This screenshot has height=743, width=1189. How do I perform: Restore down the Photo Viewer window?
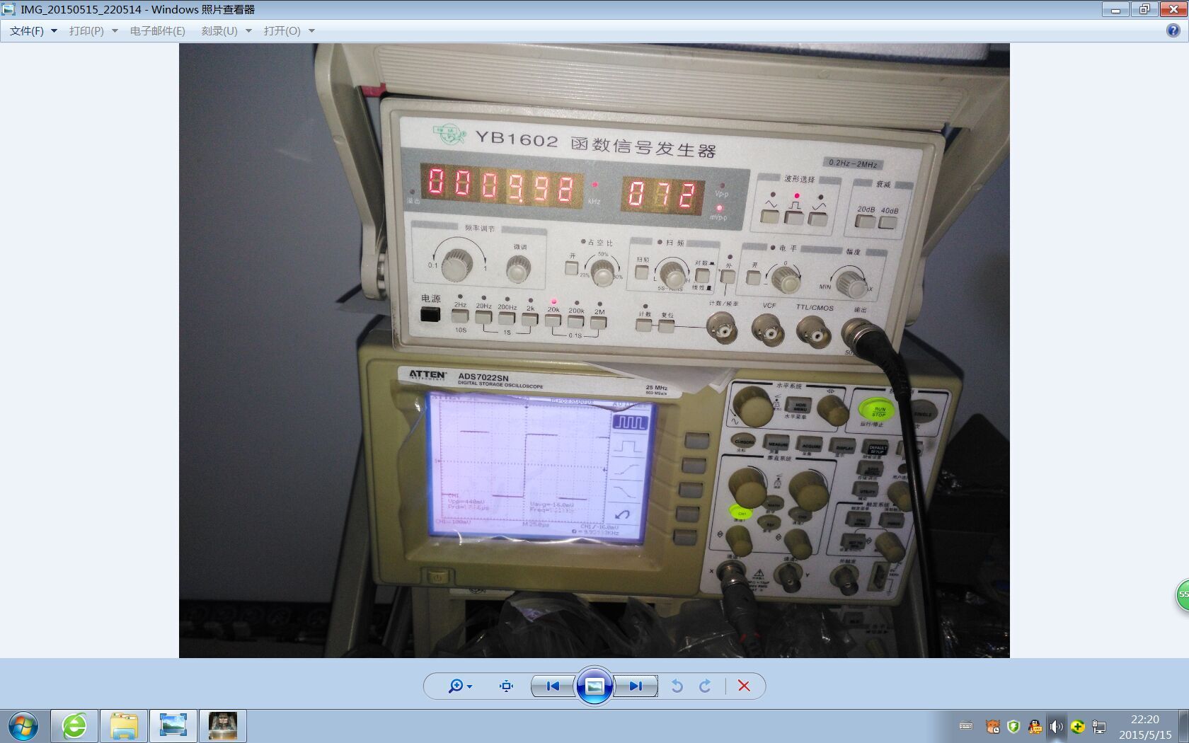[x=1144, y=10]
